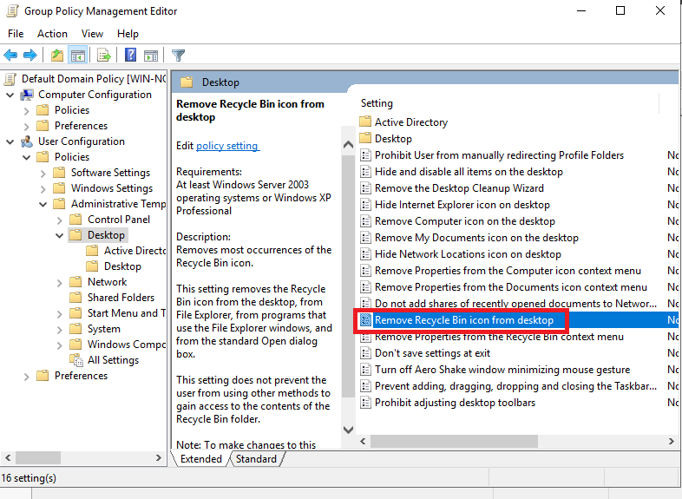This screenshot has height=499, width=682.
Task: Click tree pane horizontal scroll right arrow
Action: 159,457
